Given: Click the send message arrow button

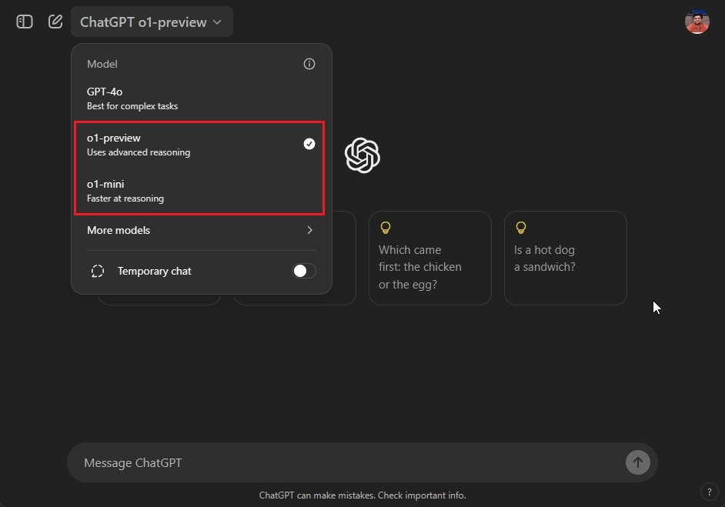Looking at the screenshot, I should coord(637,462).
